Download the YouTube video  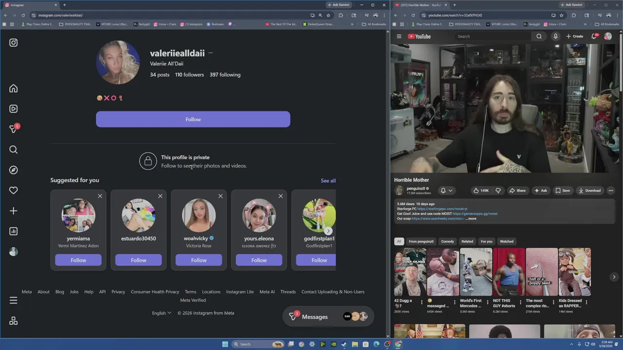click(x=589, y=191)
